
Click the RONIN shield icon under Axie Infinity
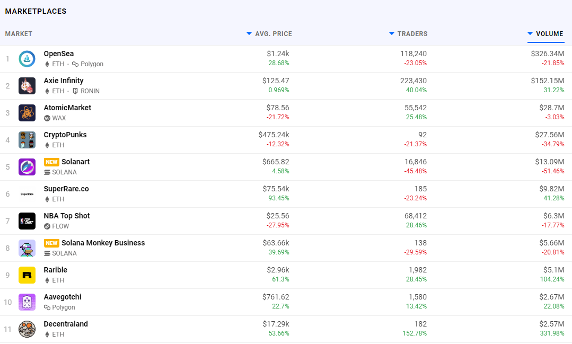75,91
